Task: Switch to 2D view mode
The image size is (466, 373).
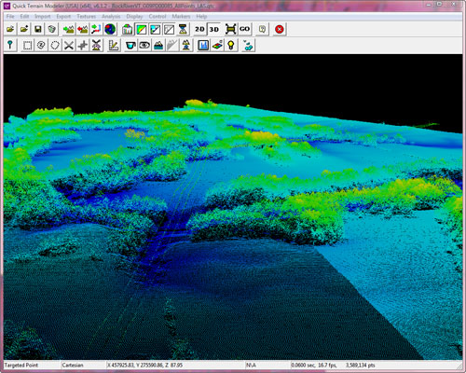Action: 199,30
